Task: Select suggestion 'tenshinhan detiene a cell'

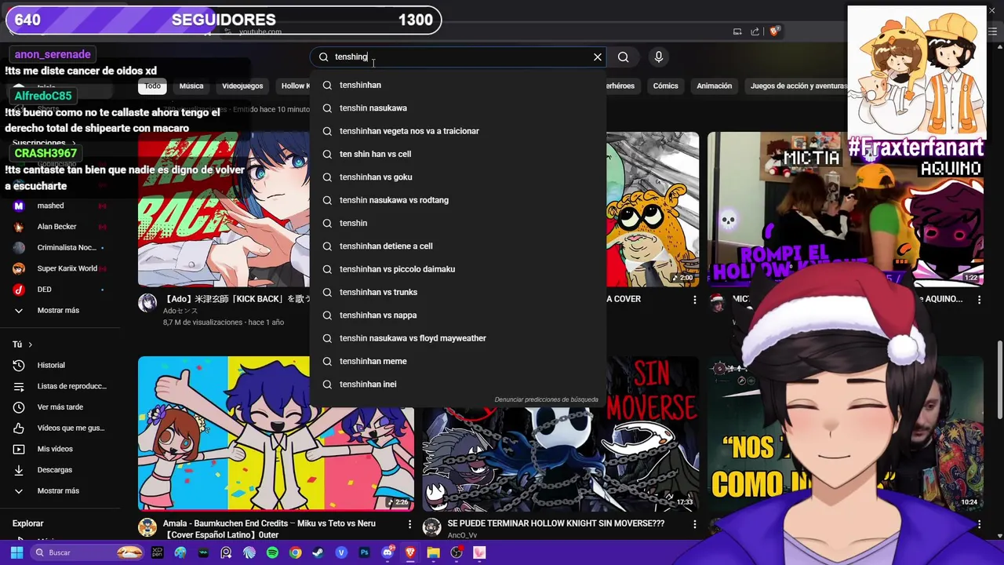Action: click(x=458, y=246)
